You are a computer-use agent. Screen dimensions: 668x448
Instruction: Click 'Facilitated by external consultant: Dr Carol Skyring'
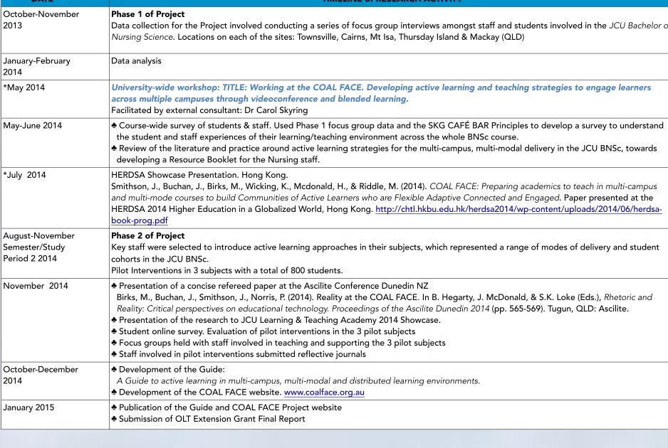point(209,110)
